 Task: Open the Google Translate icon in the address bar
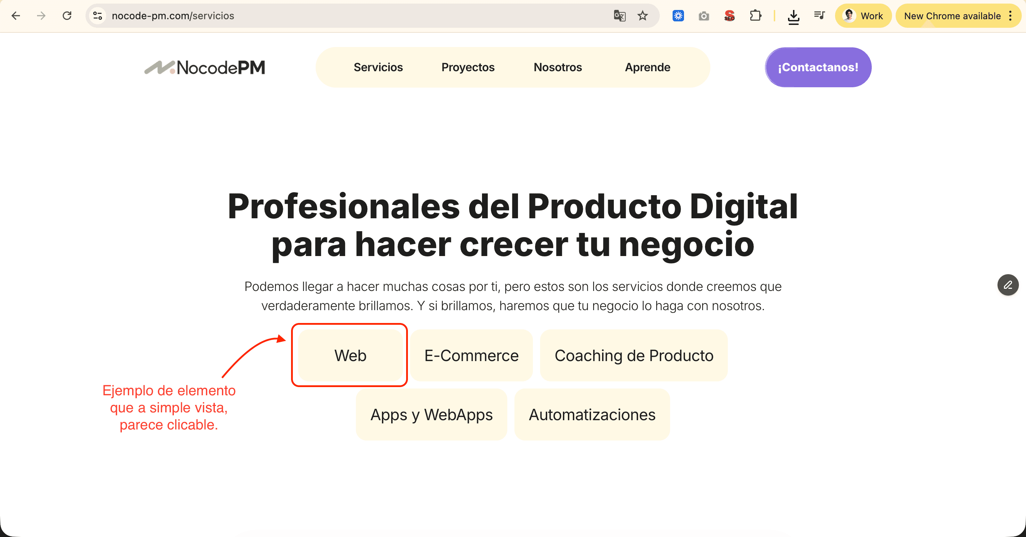pos(620,16)
